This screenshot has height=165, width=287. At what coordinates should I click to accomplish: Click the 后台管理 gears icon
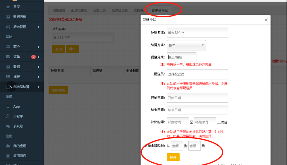coord(8,27)
